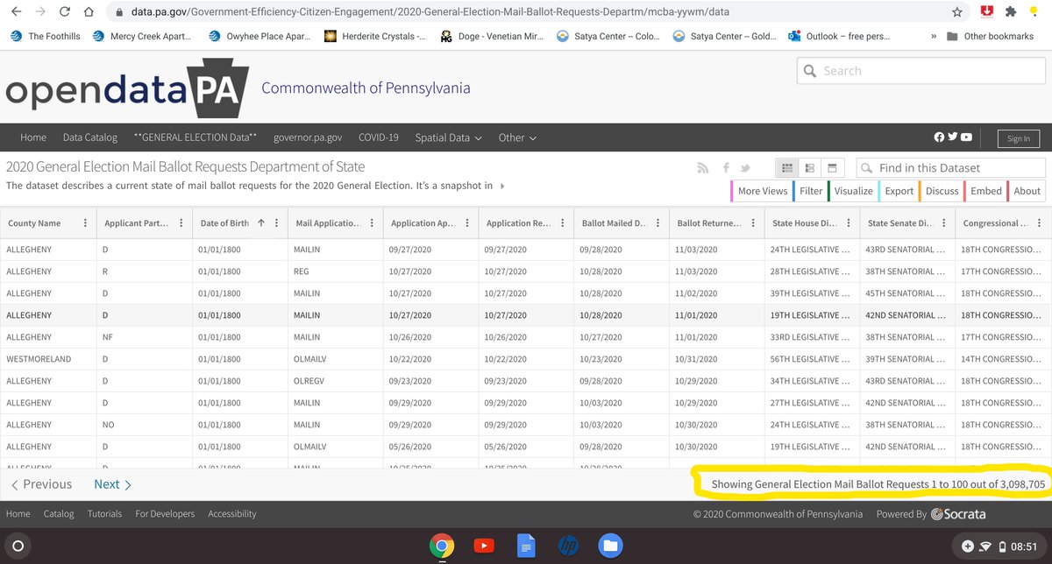Open the Twitter icon in the dark nav bar
The width and height of the screenshot is (1052, 564).
click(953, 137)
